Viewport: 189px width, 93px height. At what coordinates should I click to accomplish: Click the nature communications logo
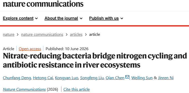coord(43,4)
